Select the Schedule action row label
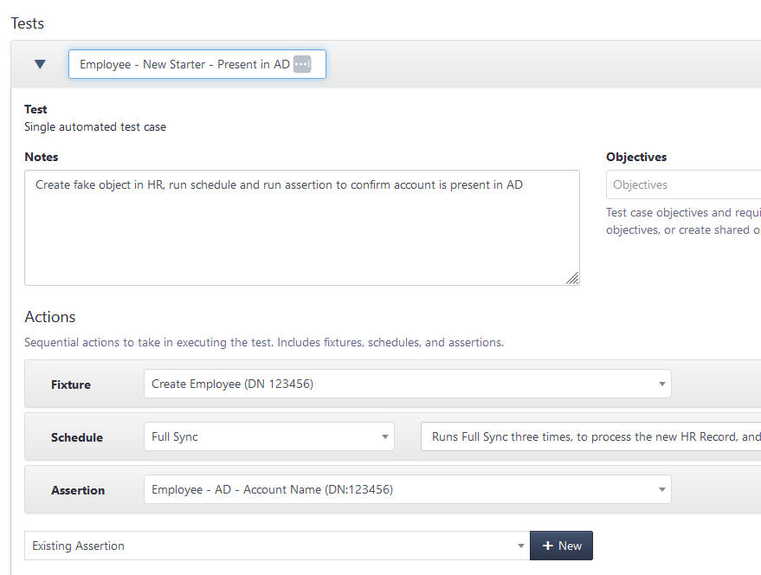Viewport: 761px width, 575px height. 77,437
